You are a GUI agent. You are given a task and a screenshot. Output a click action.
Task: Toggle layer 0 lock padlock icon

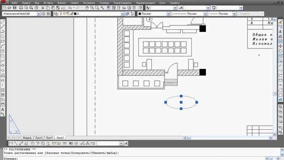coord(72,14)
